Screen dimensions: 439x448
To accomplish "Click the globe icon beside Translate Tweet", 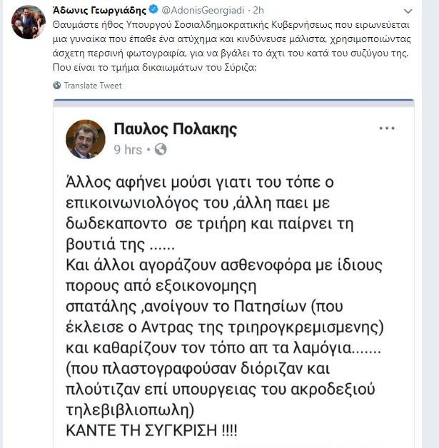I will (56, 86).
